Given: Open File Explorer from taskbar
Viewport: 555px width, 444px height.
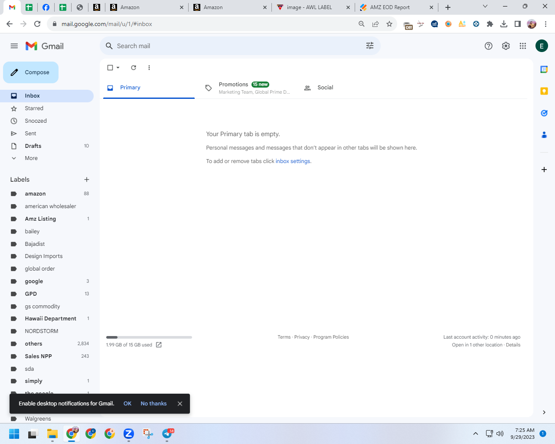Looking at the screenshot, I should tap(52, 434).
